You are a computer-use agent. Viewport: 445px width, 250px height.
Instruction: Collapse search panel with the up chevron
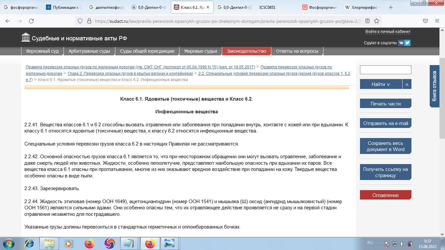coord(407,84)
